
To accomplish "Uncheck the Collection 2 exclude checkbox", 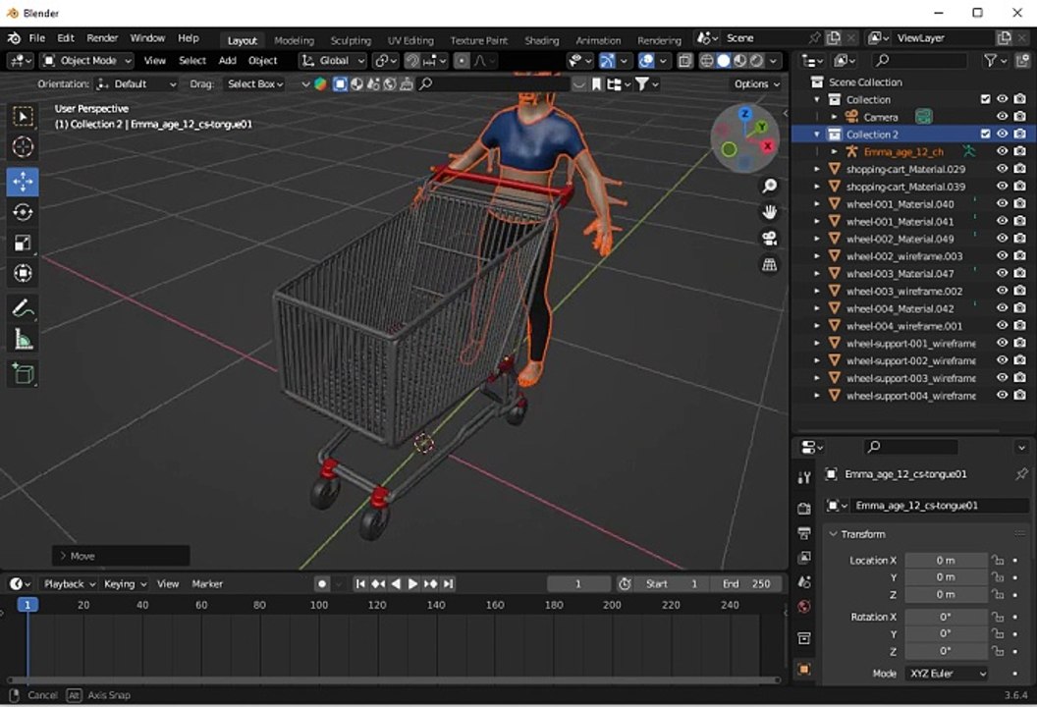I will pyautogui.click(x=985, y=134).
